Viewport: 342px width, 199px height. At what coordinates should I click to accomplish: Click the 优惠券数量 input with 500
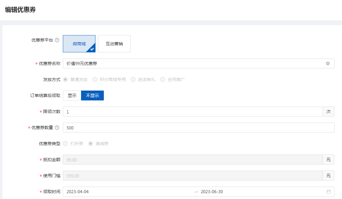tap(198, 128)
